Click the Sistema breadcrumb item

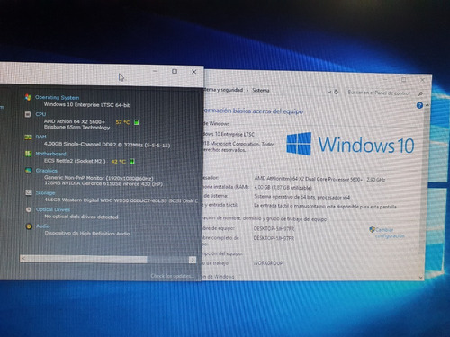point(261,90)
